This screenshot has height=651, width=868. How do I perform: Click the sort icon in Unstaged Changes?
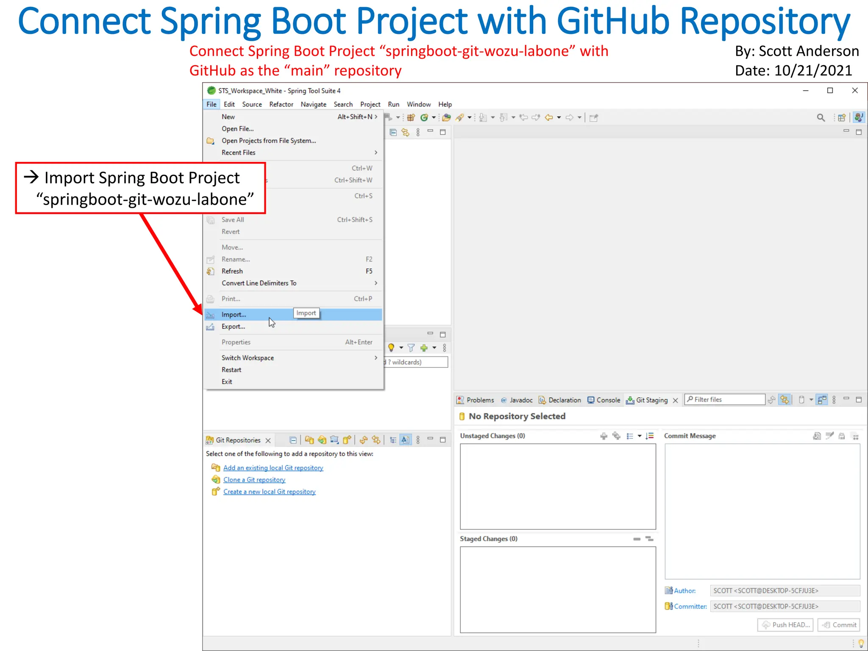(650, 436)
